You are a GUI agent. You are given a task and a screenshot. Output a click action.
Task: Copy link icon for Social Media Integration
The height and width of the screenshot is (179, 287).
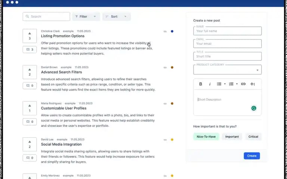click(165, 140)
